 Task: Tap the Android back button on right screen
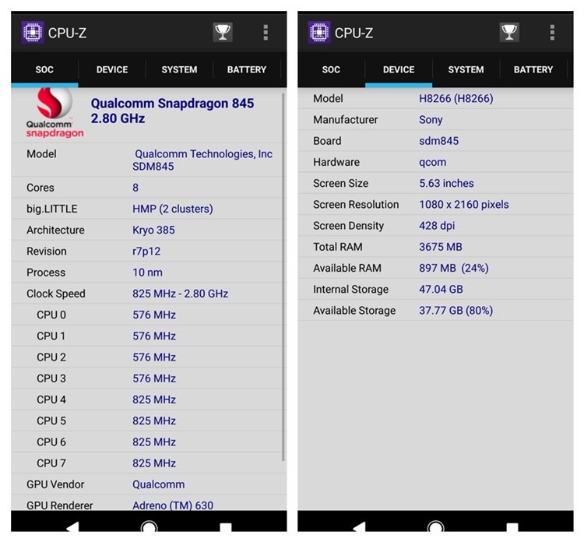click(x=360, y=526)
